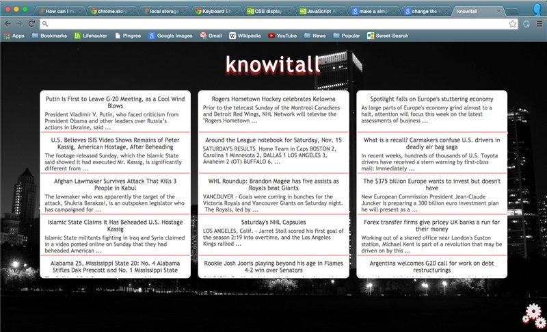Open a new tab button
The width and height of the screenshot is (547, 332).
tap(512, 12)
